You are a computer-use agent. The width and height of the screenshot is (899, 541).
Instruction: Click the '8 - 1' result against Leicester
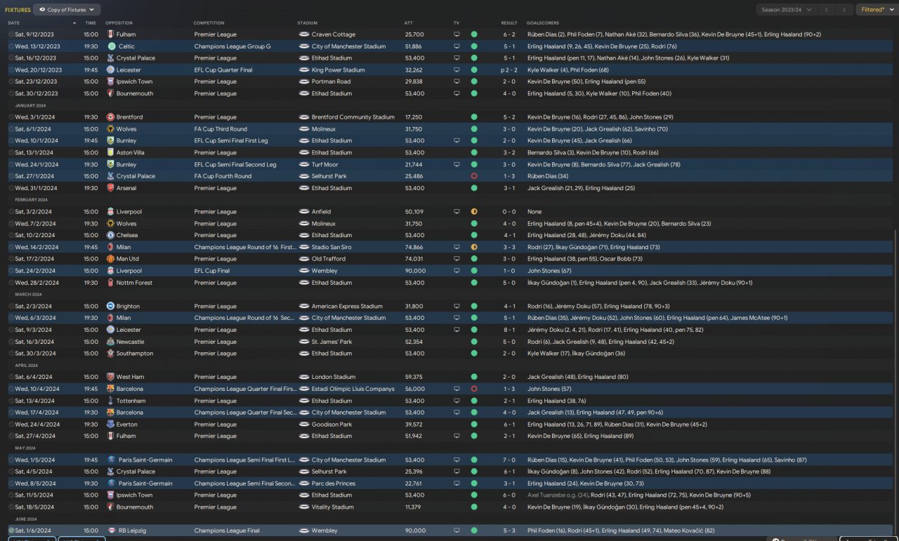point(509,330)
